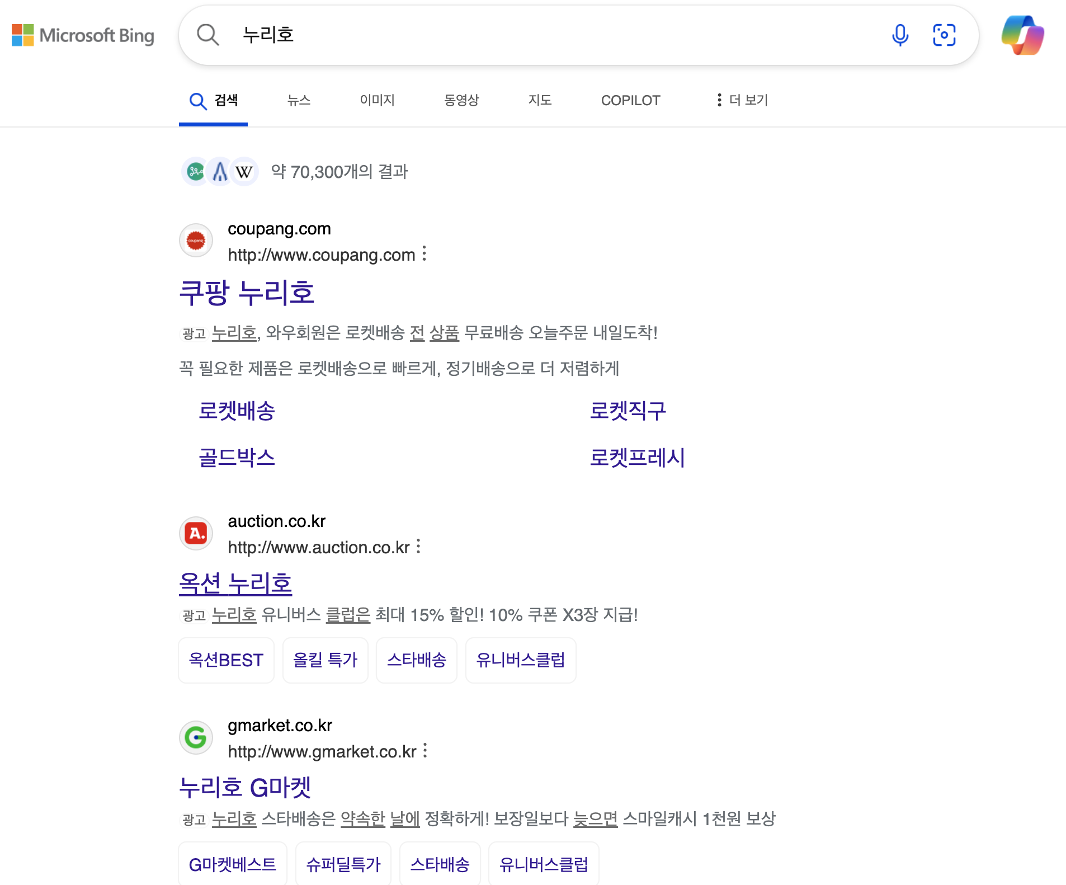Screen dimensions: 1066x885
Task: Click the http://www.coupang.com URL
Action: pos(322,255)
